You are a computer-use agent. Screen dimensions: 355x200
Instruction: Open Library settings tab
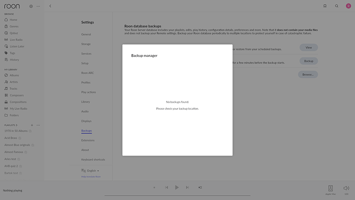click(85, 102)
